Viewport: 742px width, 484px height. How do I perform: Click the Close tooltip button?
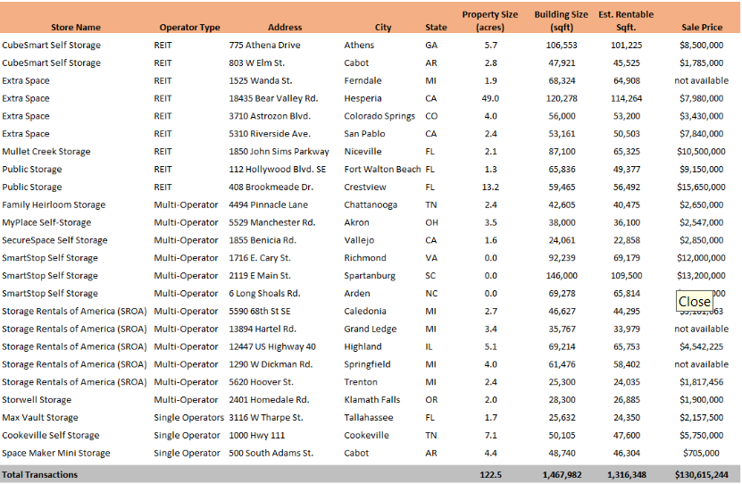pos(694,302)
